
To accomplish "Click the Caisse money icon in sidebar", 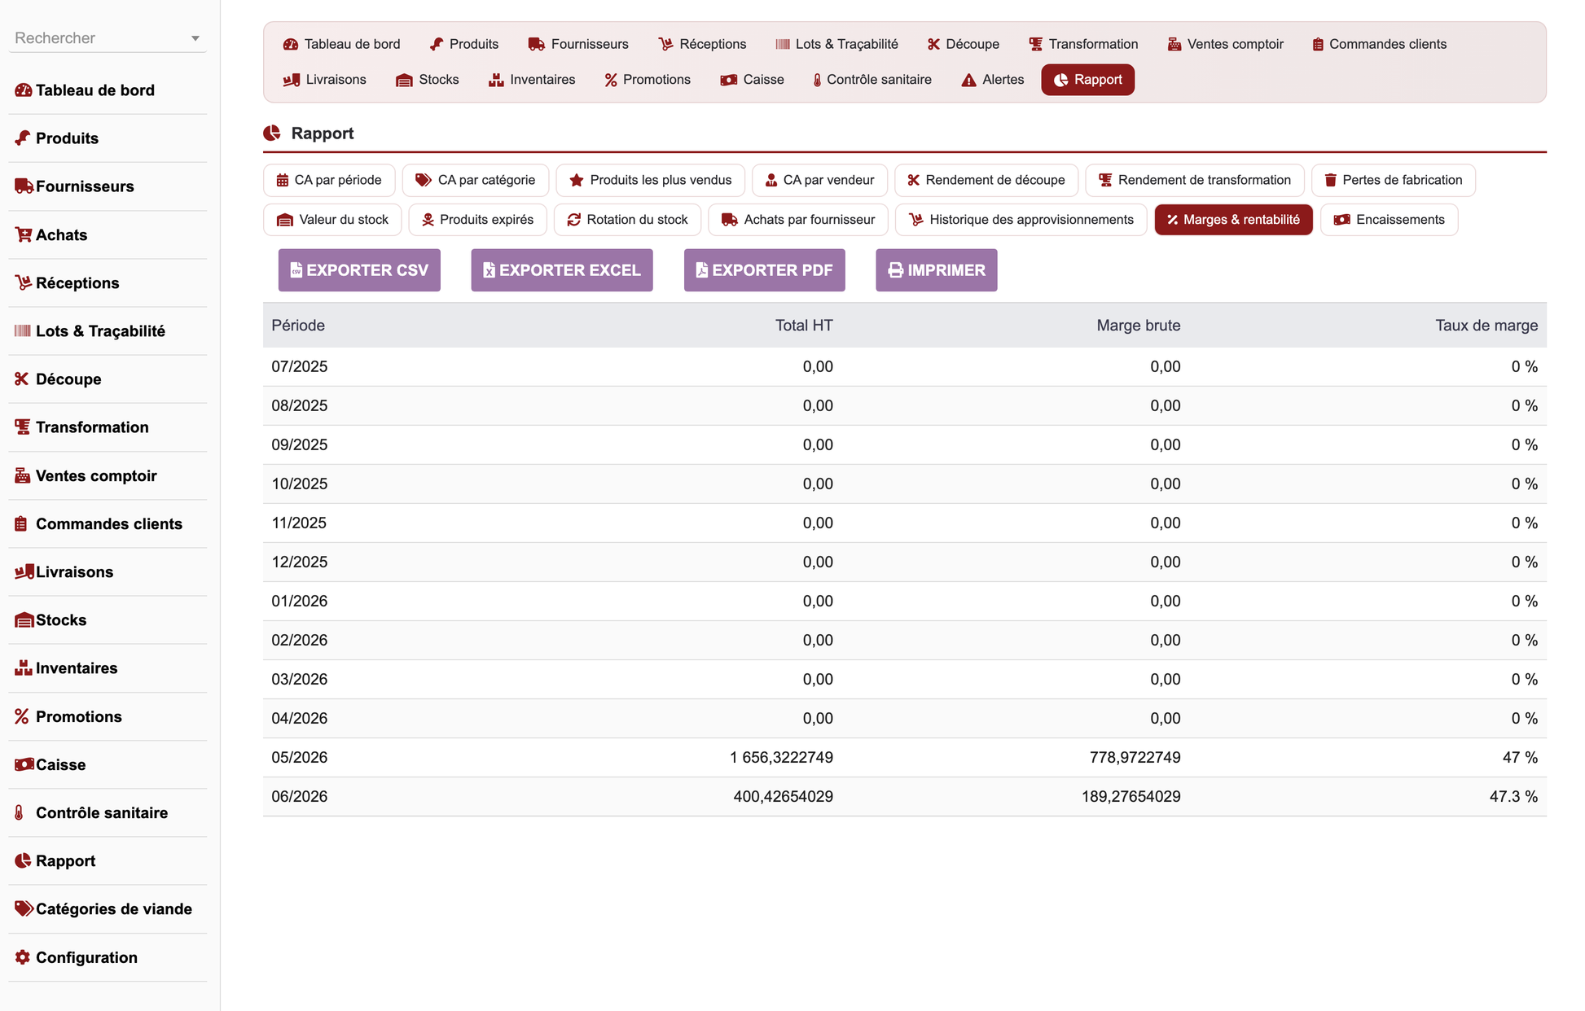I will tap(24, 764).
